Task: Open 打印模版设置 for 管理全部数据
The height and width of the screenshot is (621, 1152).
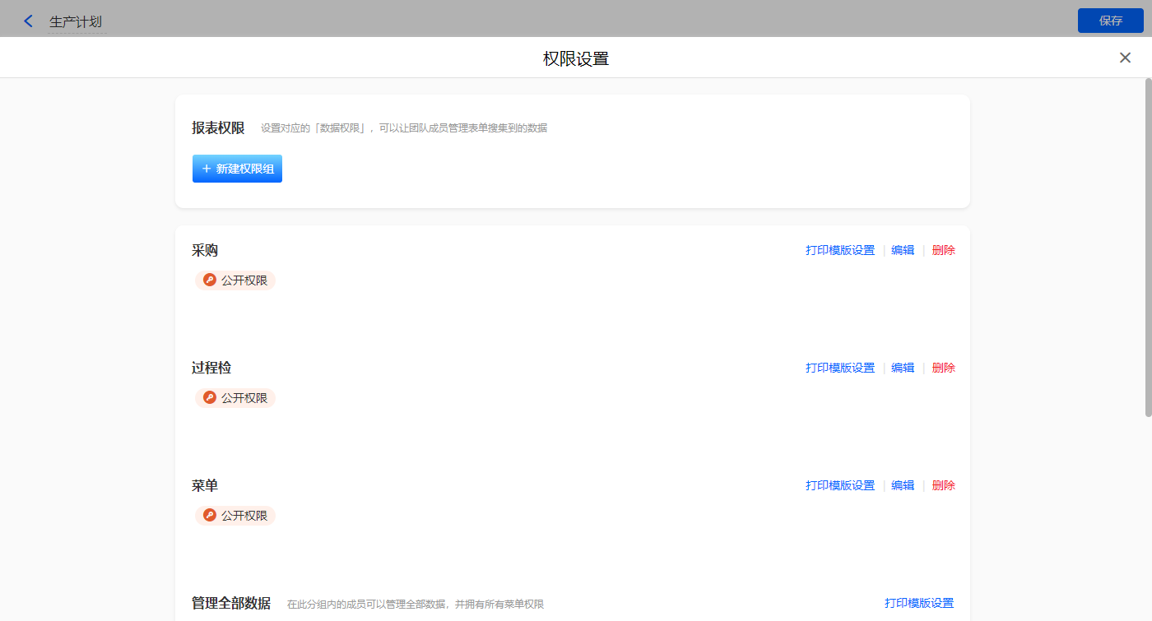Action: 918,603
